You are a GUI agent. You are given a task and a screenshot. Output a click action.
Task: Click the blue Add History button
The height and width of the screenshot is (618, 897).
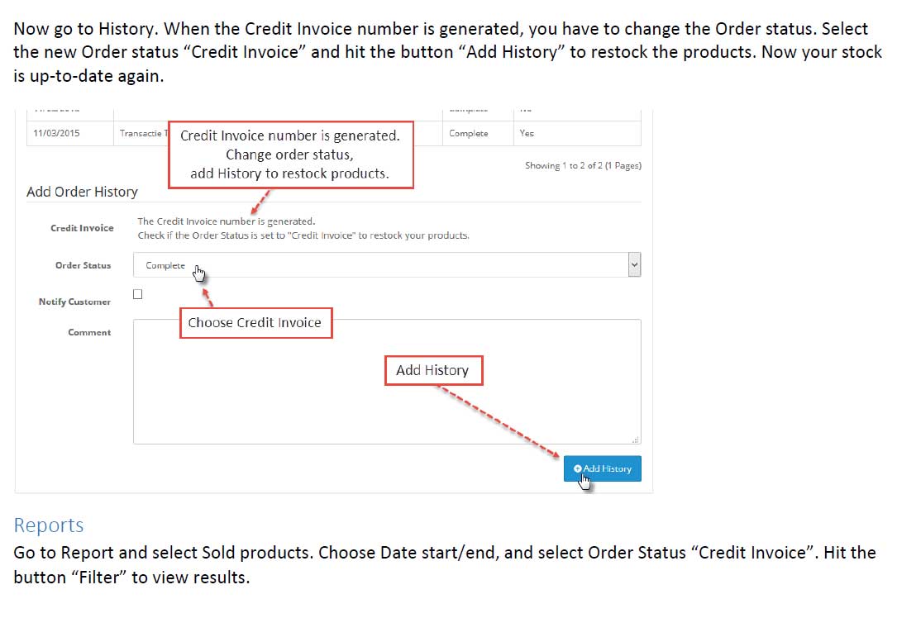point(602,468)
